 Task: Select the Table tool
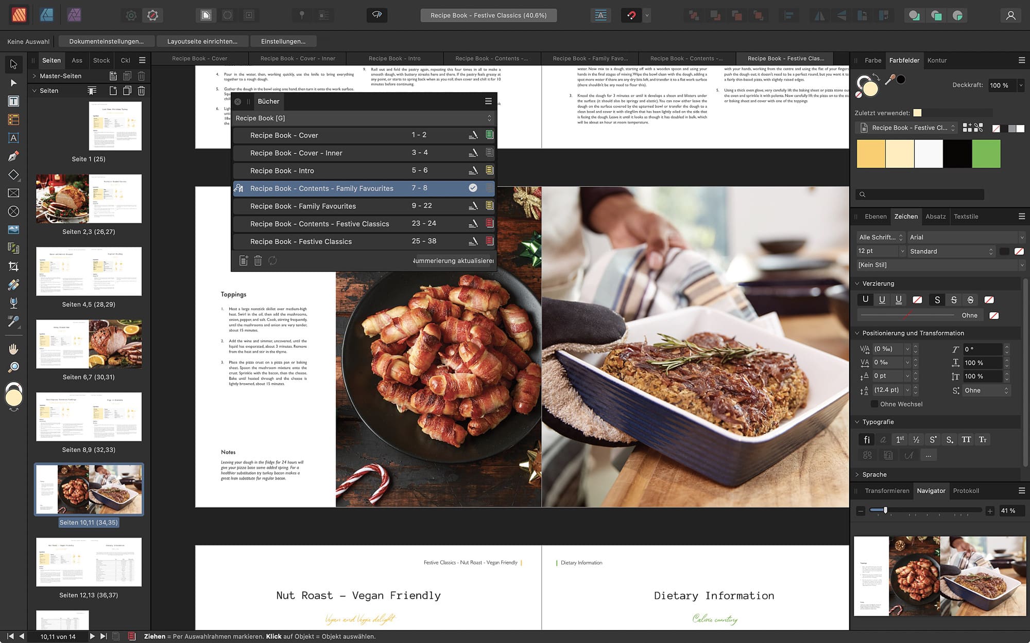coord(13,120)
